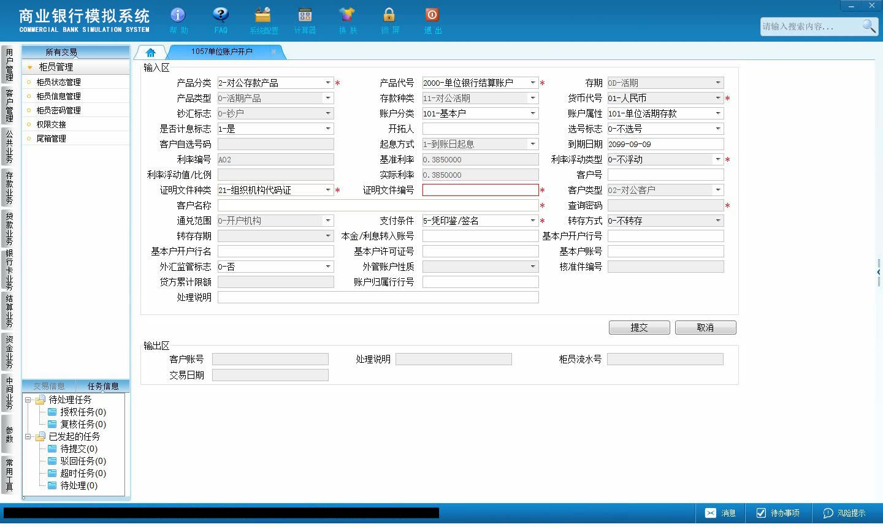Open 系统配置 system settings
This screenshot has width=883, height=527.
click(264, 20)
